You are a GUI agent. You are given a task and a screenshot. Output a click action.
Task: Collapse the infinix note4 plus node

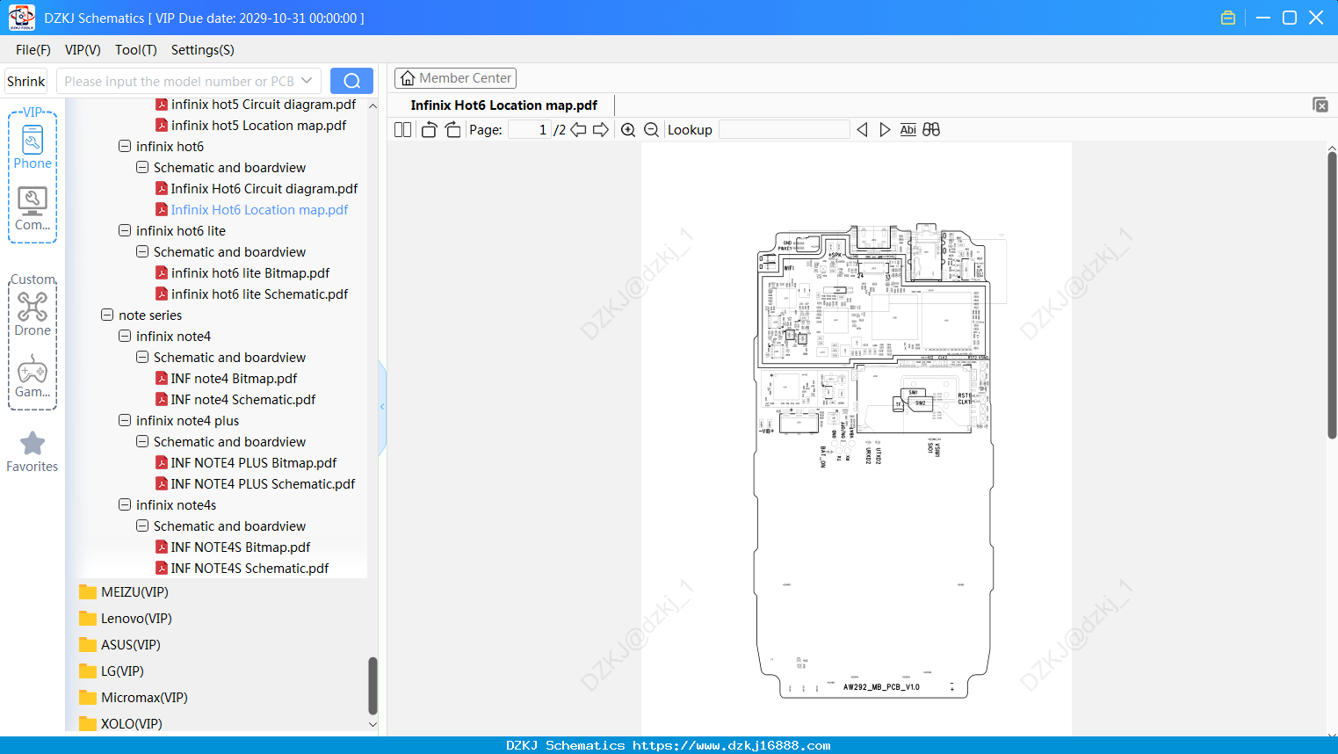[x=125, y=421]
